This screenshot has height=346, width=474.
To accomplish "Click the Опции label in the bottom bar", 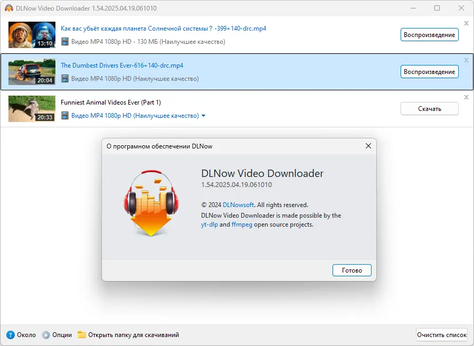I will click(x=62, y=335).
